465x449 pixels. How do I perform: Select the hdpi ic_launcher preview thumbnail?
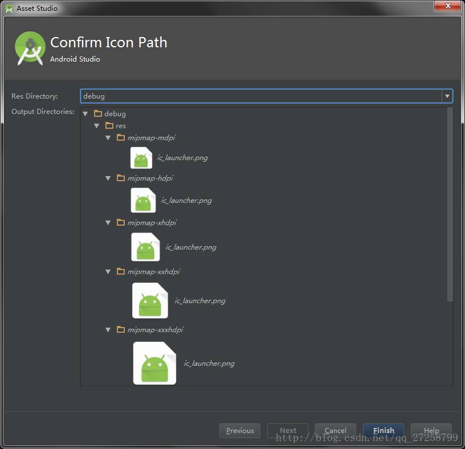click(x=143, y=200)
